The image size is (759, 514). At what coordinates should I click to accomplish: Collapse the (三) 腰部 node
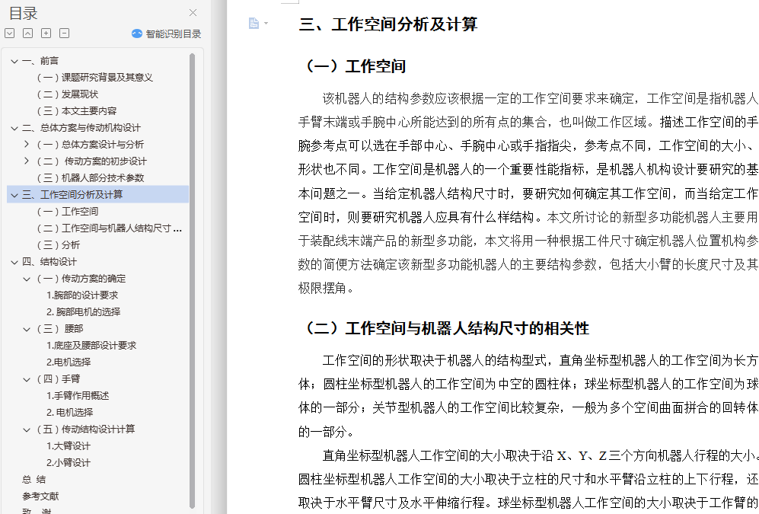[27, 329]
